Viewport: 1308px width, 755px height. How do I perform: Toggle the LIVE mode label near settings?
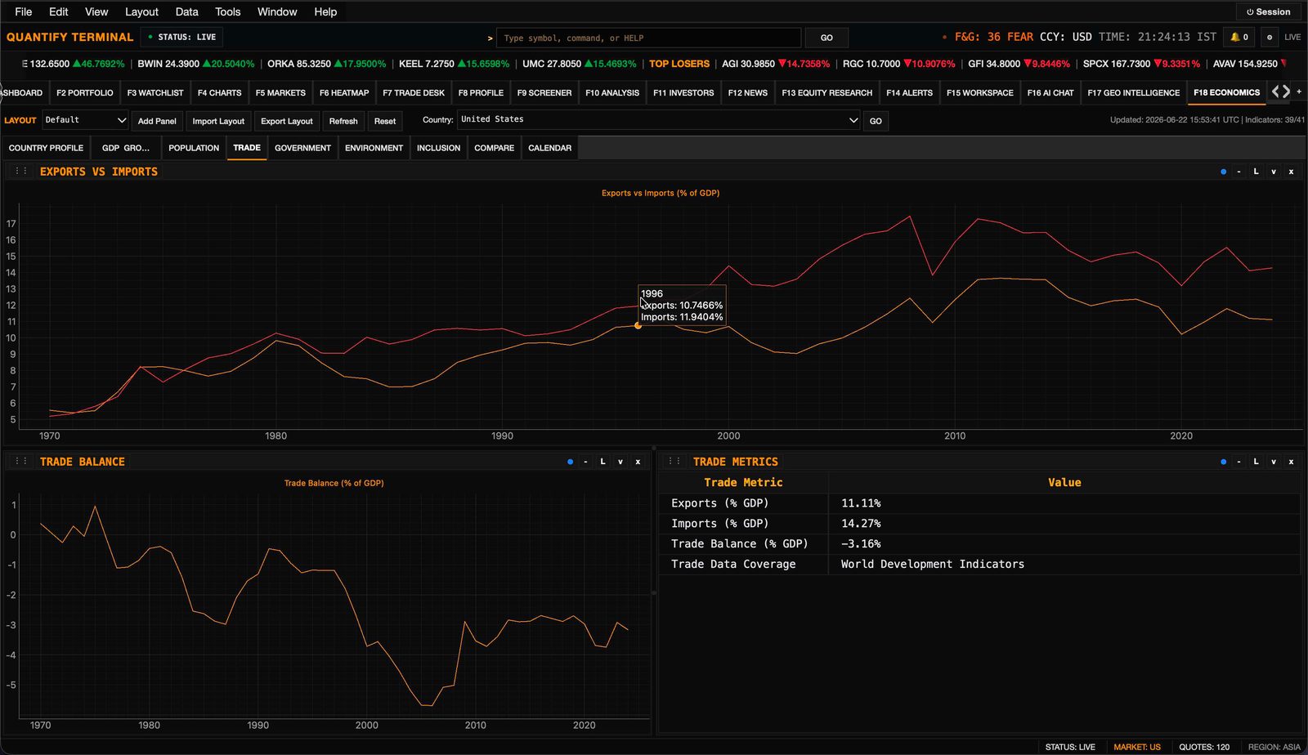coord(1292,37)
